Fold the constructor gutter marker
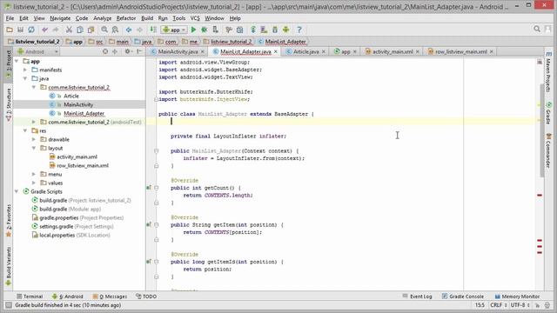The image size is (557, 313). 157,150
